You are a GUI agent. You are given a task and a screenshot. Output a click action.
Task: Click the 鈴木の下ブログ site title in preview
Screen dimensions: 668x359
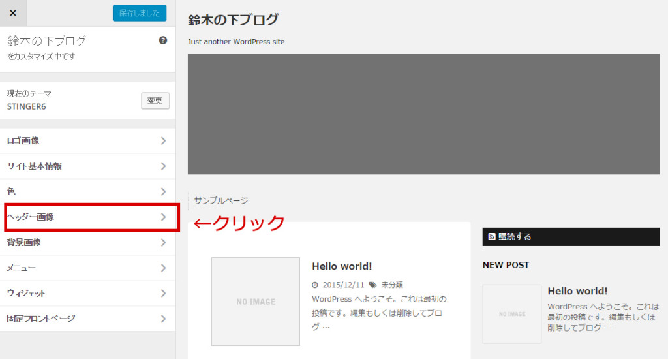click(233, 20)
